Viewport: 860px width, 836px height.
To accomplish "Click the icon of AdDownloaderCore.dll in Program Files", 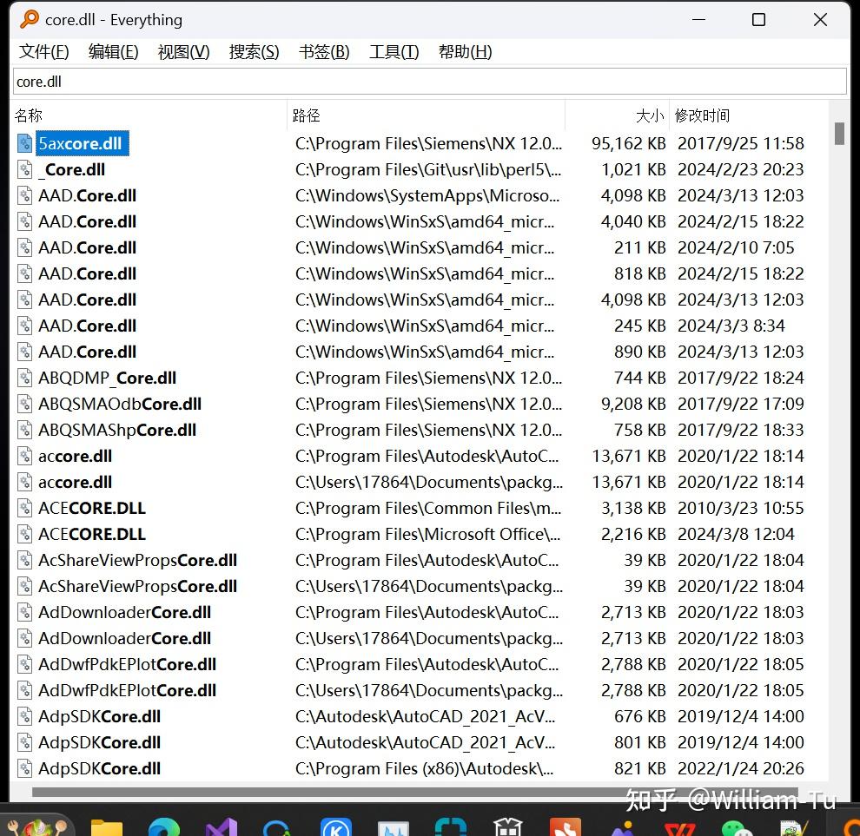I will 24,612.
